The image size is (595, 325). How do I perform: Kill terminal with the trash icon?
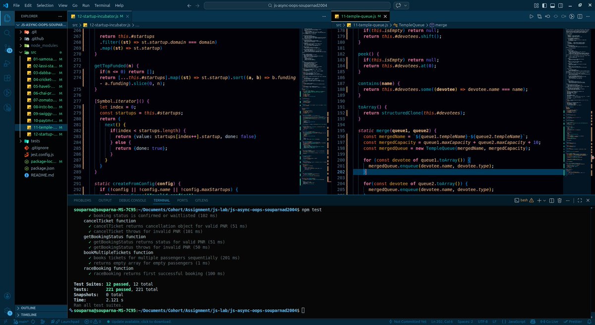coord(559,200)
